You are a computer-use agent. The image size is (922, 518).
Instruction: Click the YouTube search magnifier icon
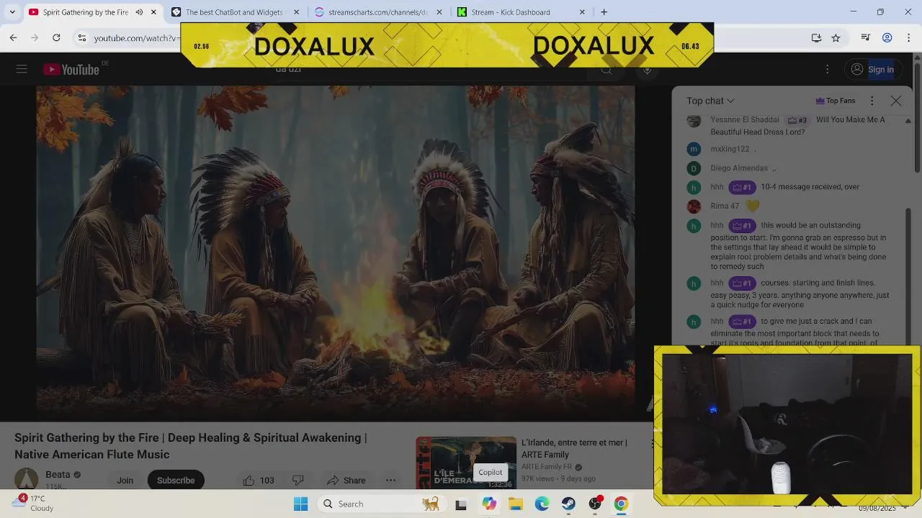coord(607,69)
